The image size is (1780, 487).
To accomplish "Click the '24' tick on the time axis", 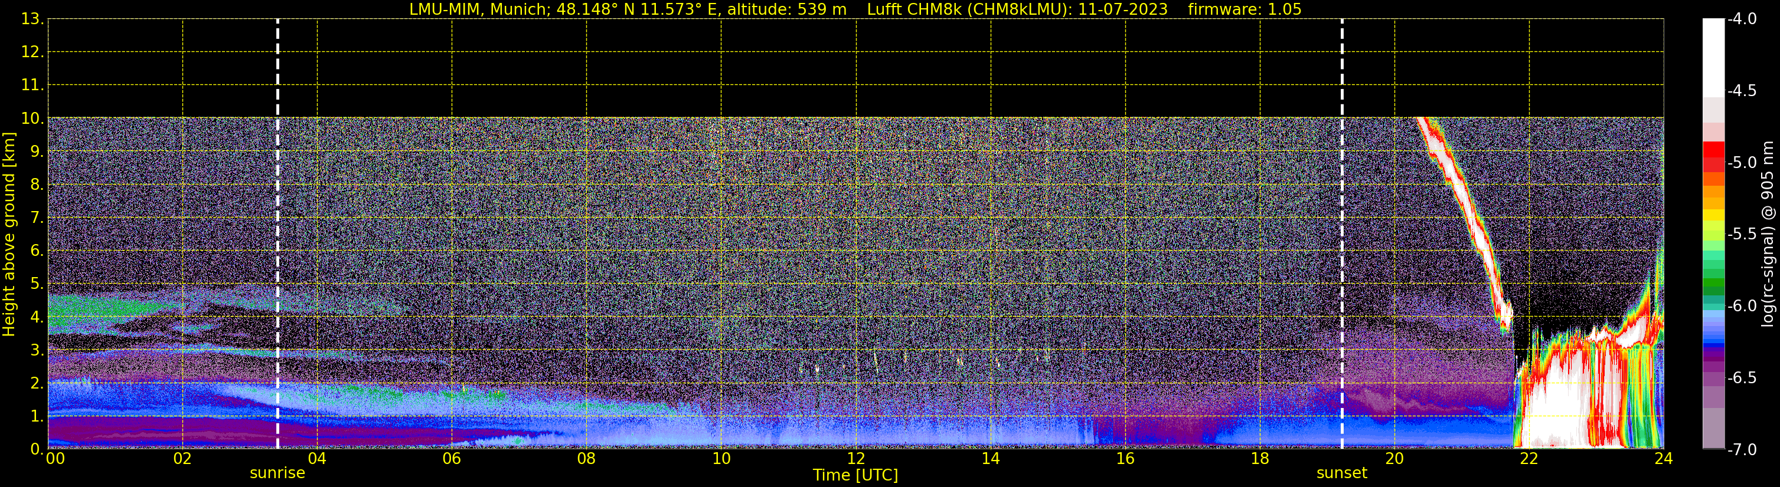I will coord(1664,459).
